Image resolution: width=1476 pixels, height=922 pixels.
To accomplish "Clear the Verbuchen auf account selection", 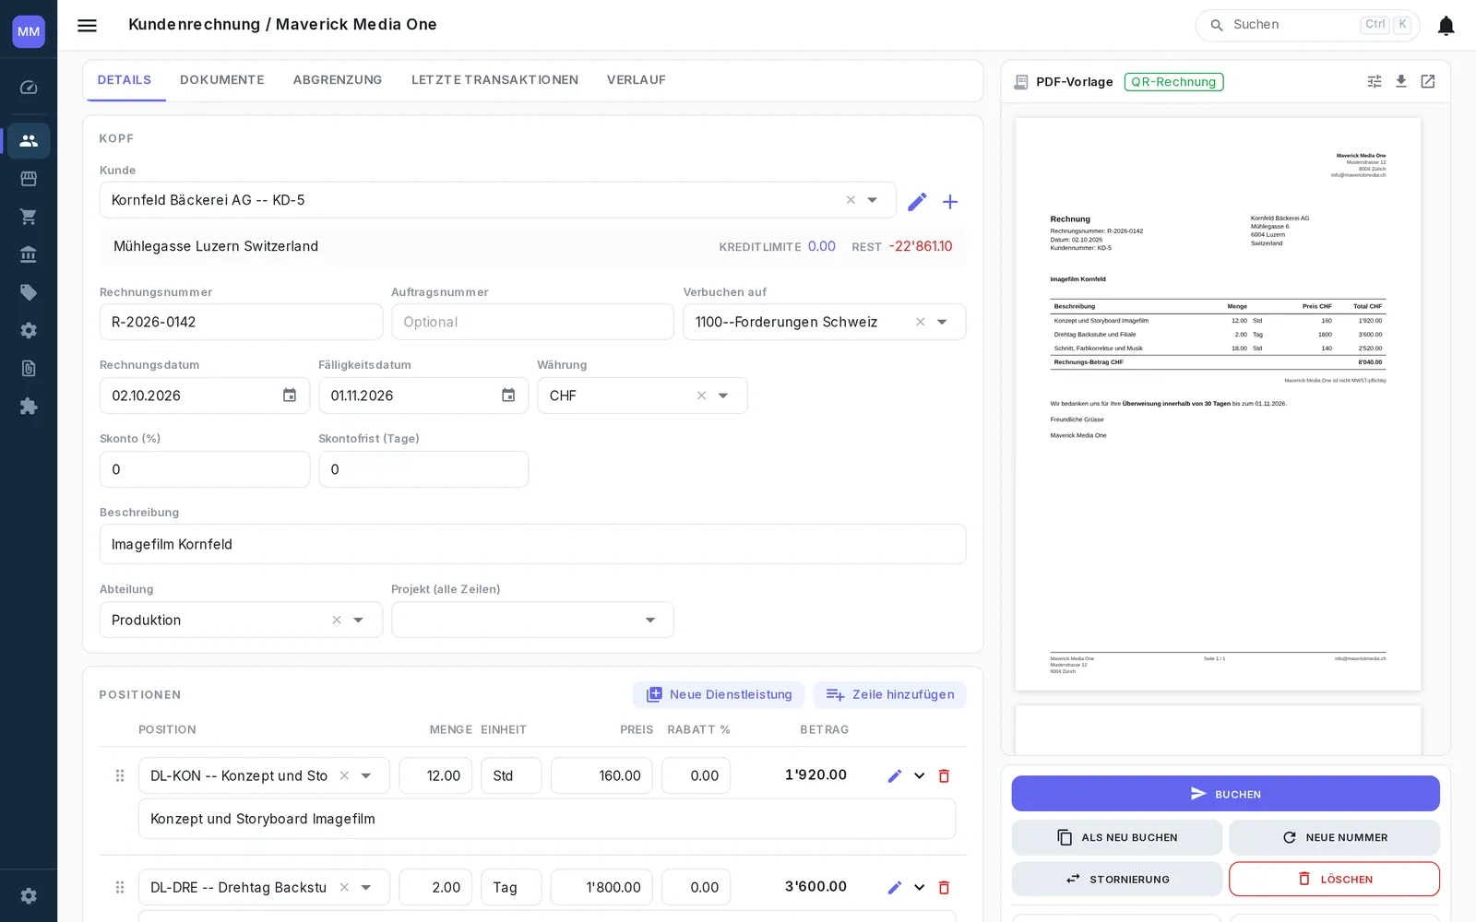I will [x=920, y=322].
